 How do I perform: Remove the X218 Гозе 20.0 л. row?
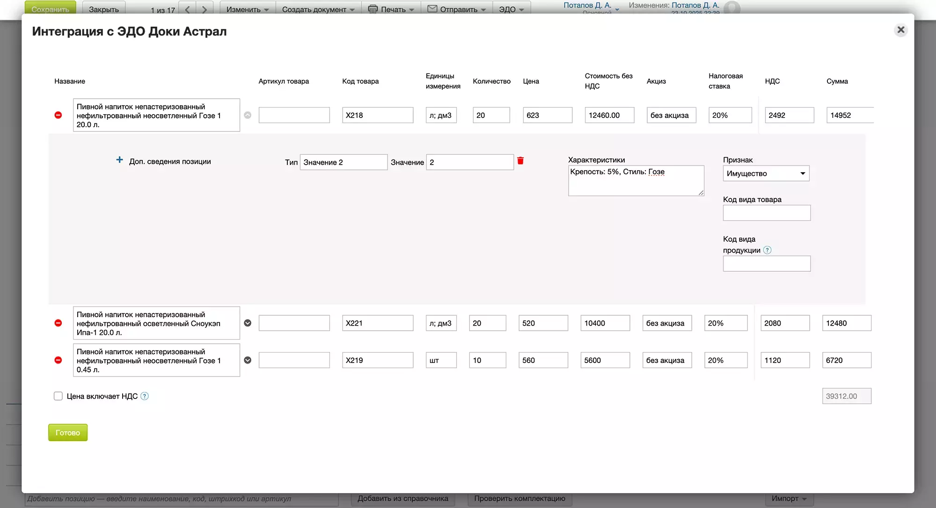58,115
